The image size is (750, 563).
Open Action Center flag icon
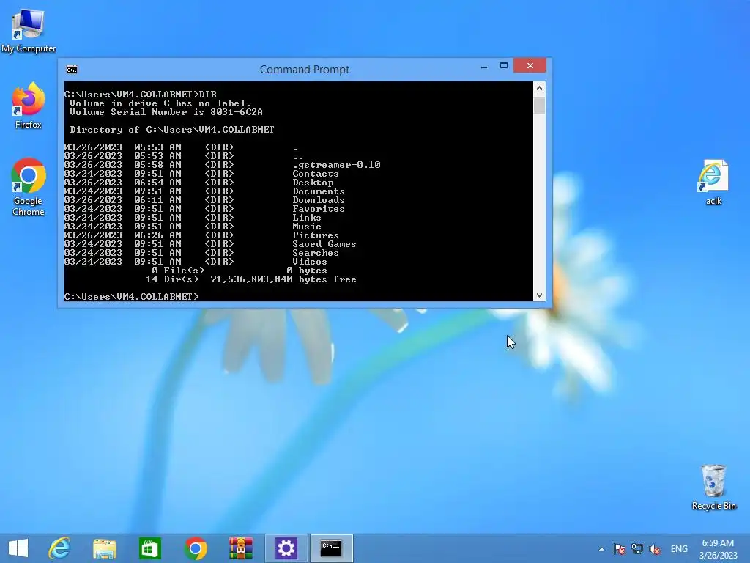620,549
